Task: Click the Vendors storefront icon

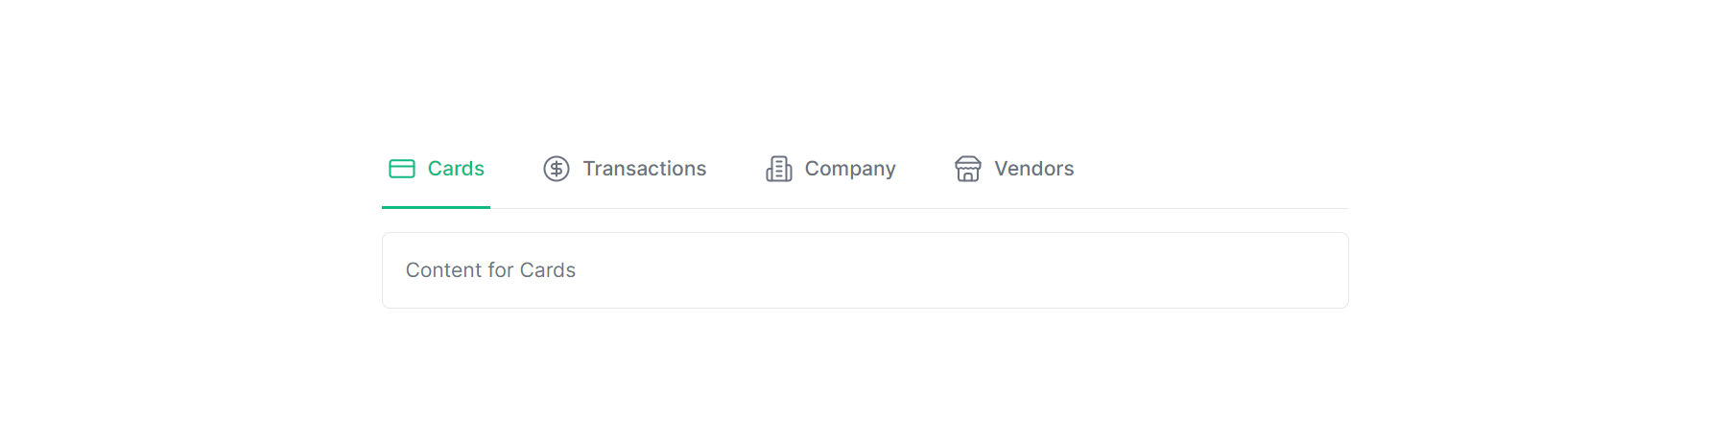Action: (x=968, y=169)
